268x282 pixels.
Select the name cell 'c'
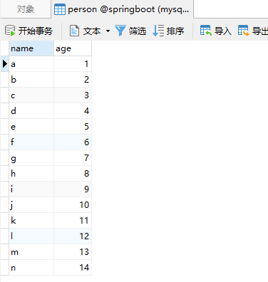[x=31, y=95]
